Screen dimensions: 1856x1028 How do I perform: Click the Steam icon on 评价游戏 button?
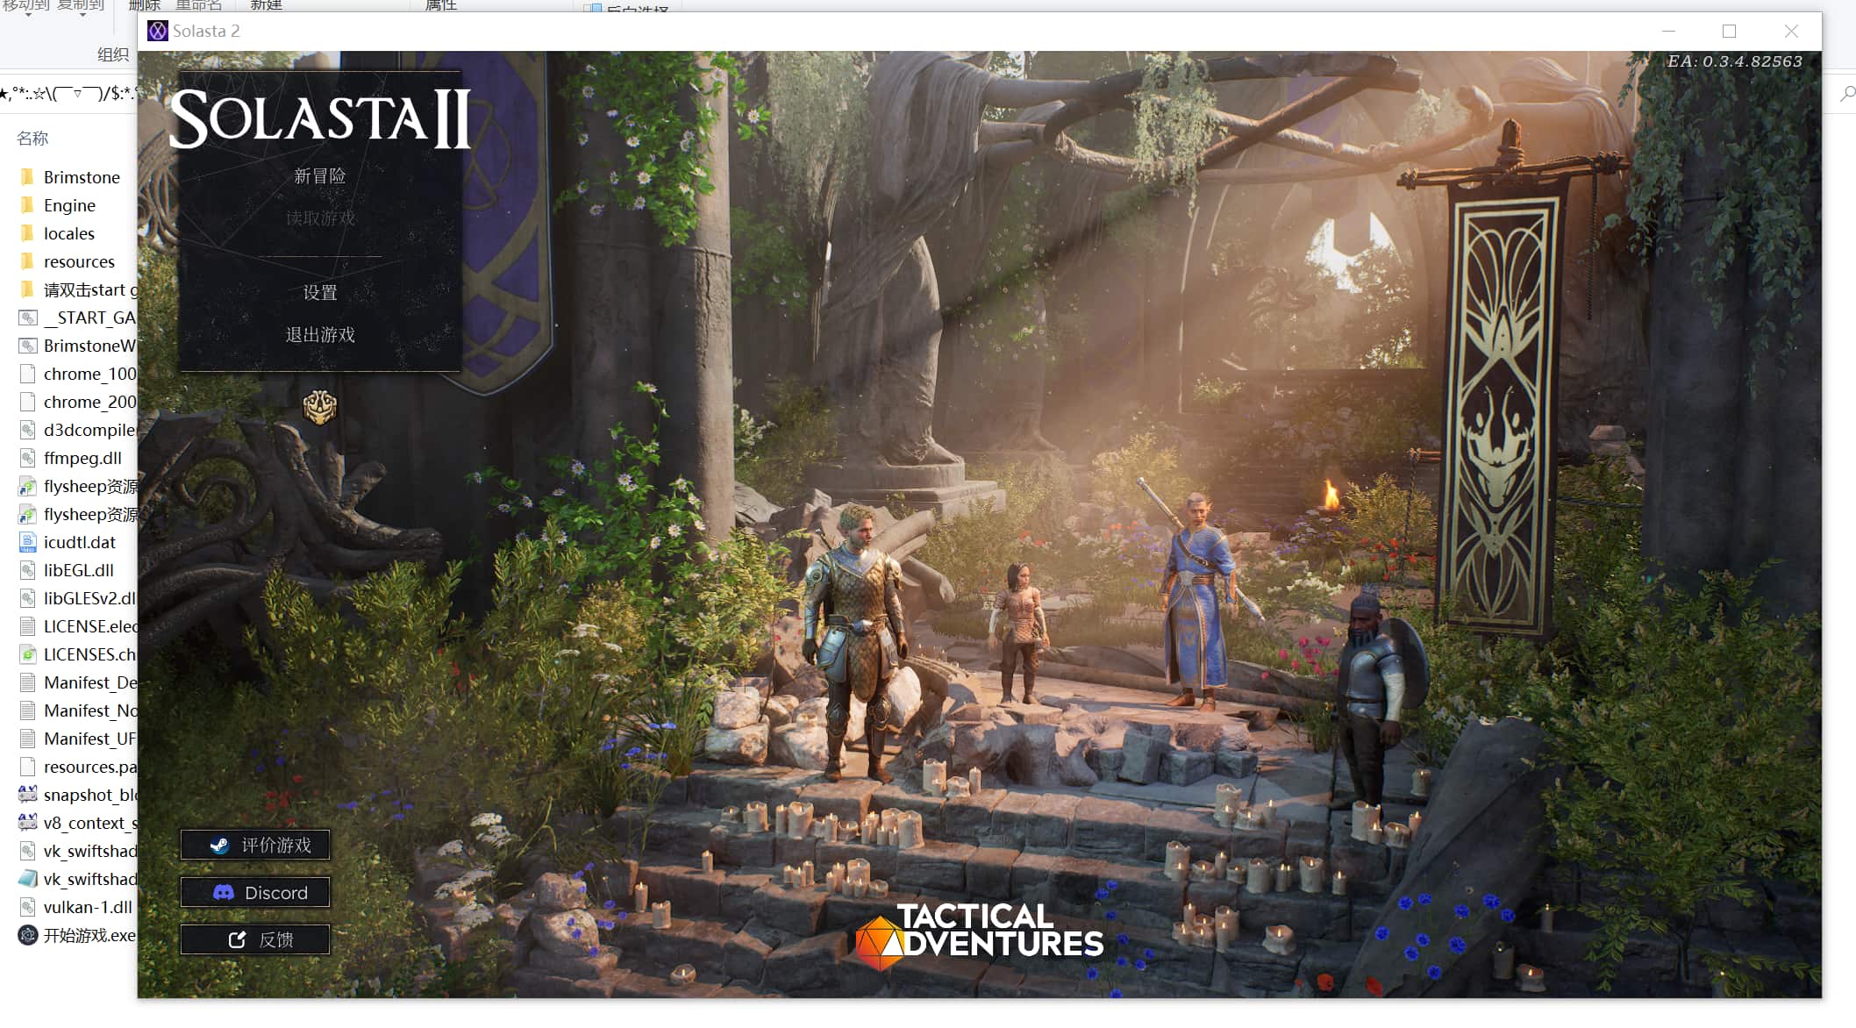click(x=219, y=845)
